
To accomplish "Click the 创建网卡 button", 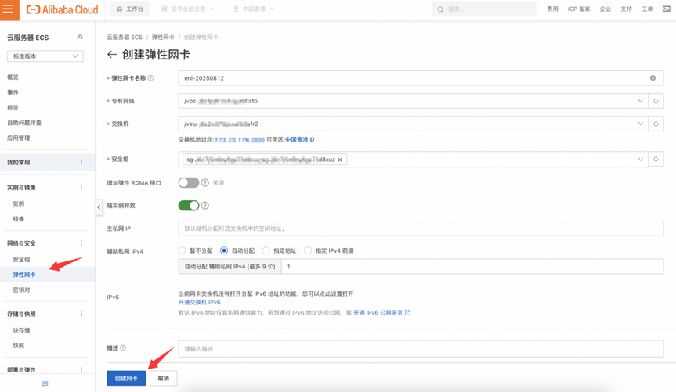I will (126, 378).
